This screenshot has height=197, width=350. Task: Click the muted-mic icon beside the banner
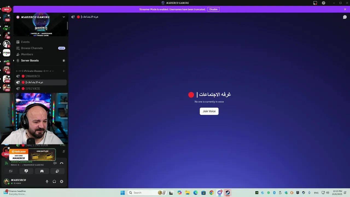click(64, 151)
